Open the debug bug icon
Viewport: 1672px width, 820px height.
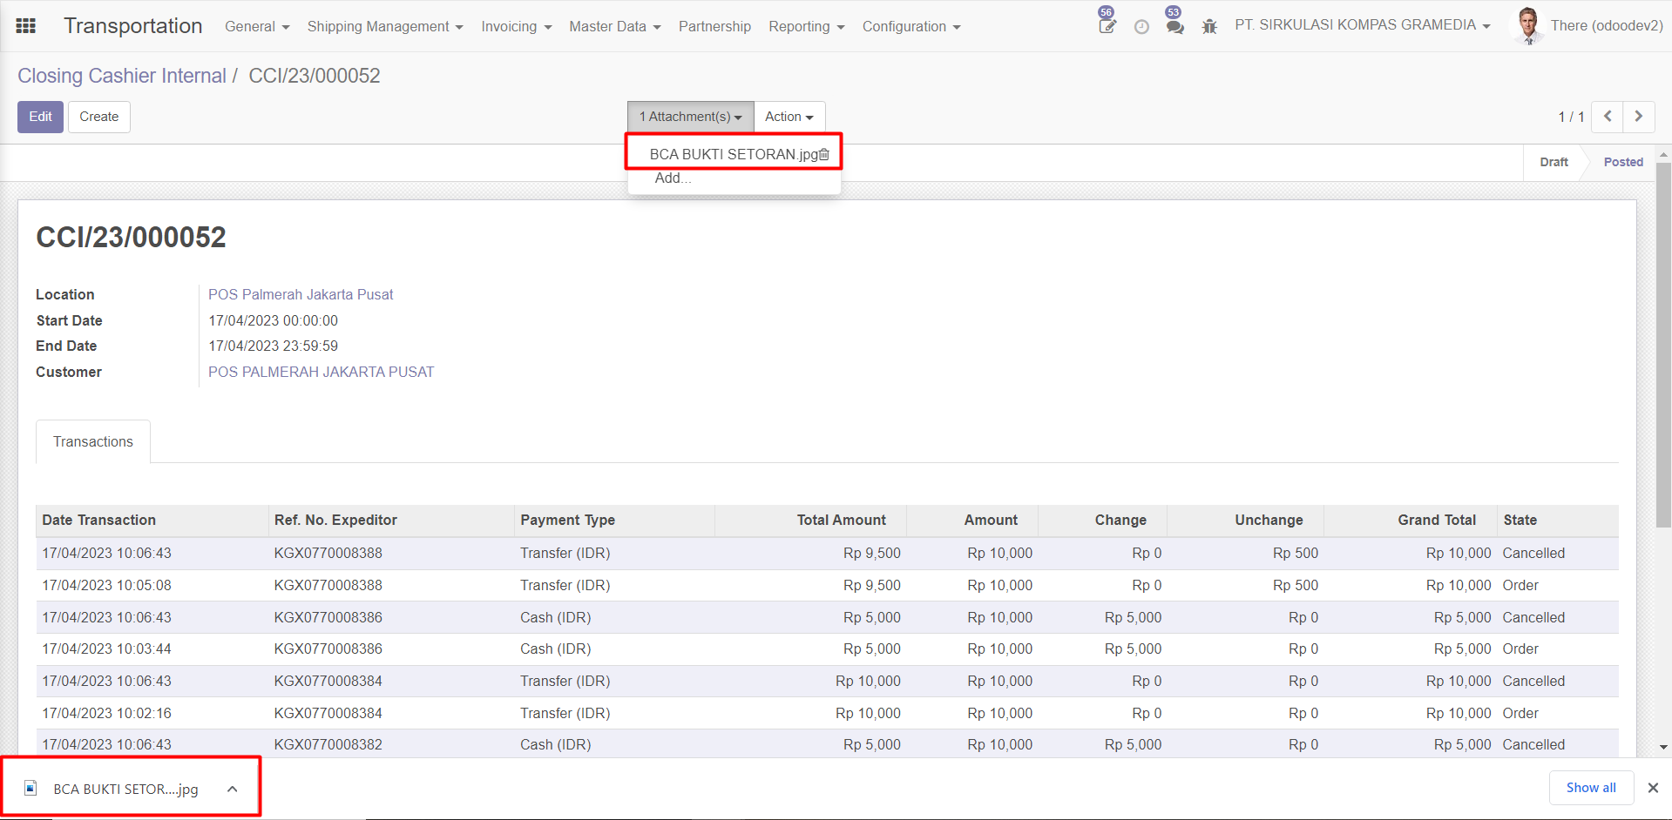click(x=1209, y=26)
